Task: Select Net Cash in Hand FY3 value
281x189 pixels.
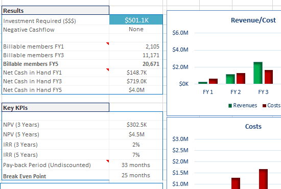Action: (136, 81)
